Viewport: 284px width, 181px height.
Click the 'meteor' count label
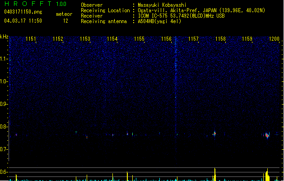click(x=64, y=14)
